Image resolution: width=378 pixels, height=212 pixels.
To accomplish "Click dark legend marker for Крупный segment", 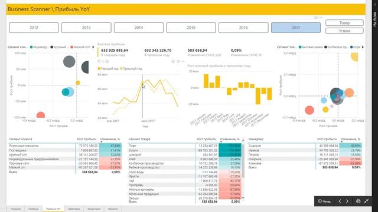I will tap(51, 47).
